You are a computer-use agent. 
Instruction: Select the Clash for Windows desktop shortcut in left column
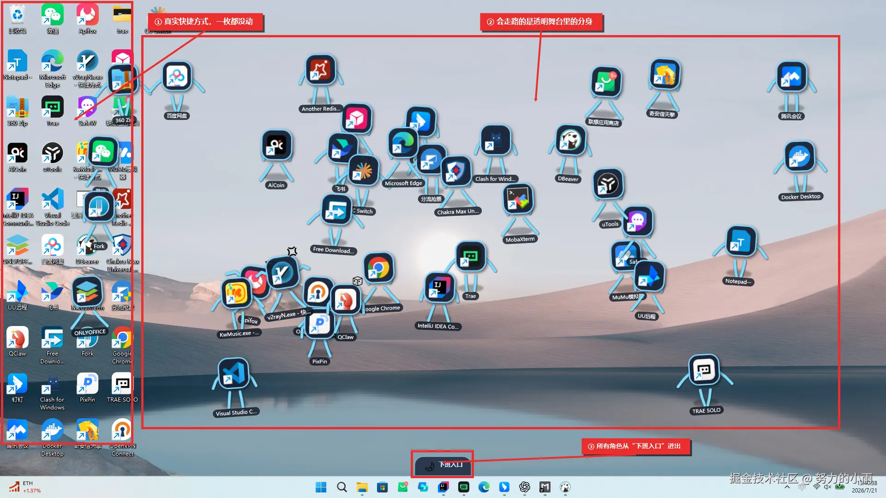click(53, 391)
